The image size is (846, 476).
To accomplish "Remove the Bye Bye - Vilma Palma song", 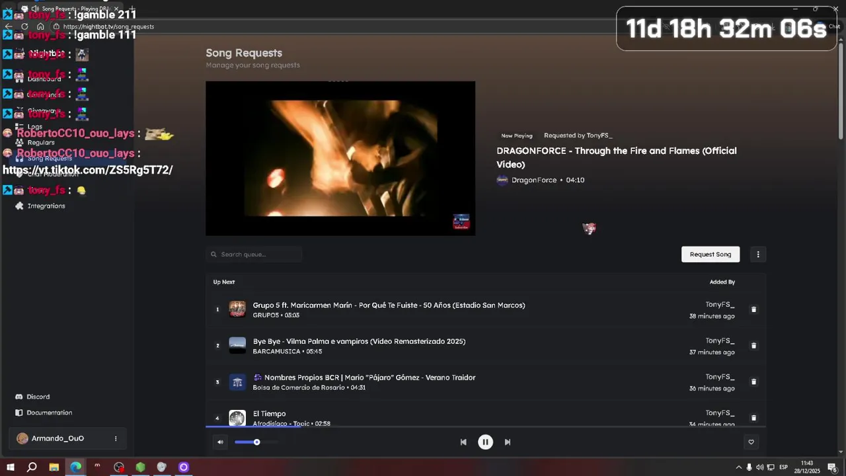I will pos(753,346).
